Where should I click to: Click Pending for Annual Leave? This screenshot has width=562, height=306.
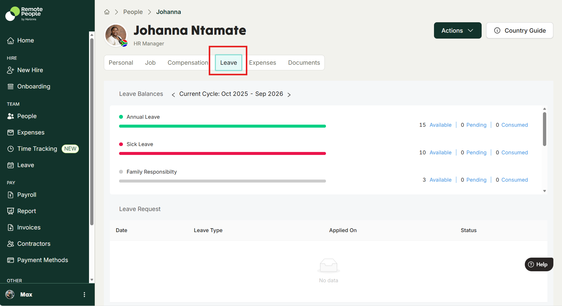pos(476,125)
